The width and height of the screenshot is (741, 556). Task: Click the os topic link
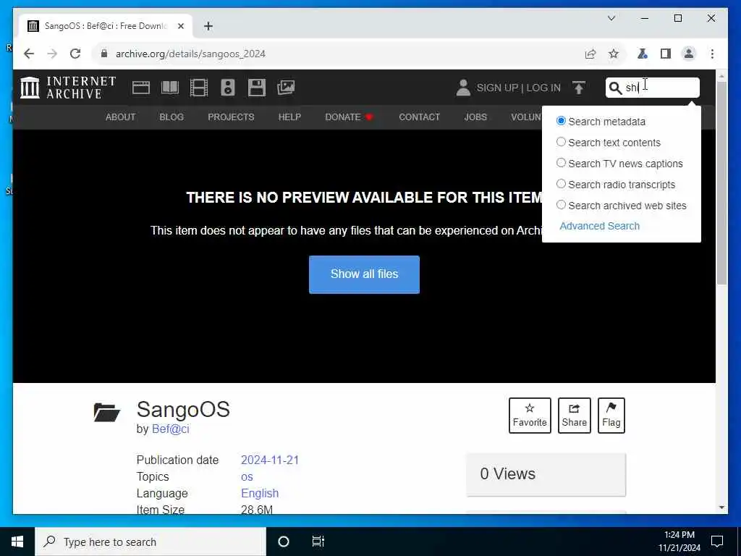[x=247, y=477]
